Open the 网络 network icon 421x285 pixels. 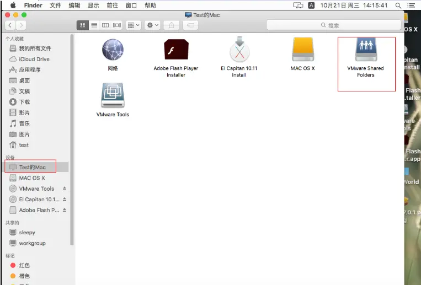(113, 50)
